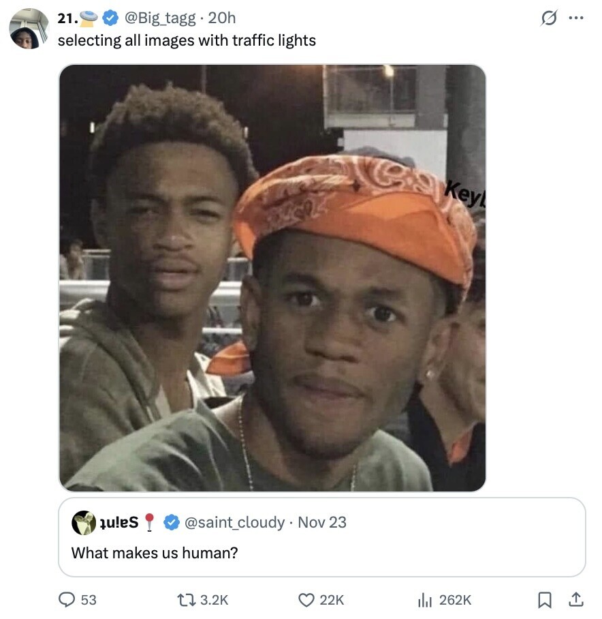The width and height of the screenshot is (602, 619).
Task: Click the @saint_cloudy handle
Action: click(234, 522)
